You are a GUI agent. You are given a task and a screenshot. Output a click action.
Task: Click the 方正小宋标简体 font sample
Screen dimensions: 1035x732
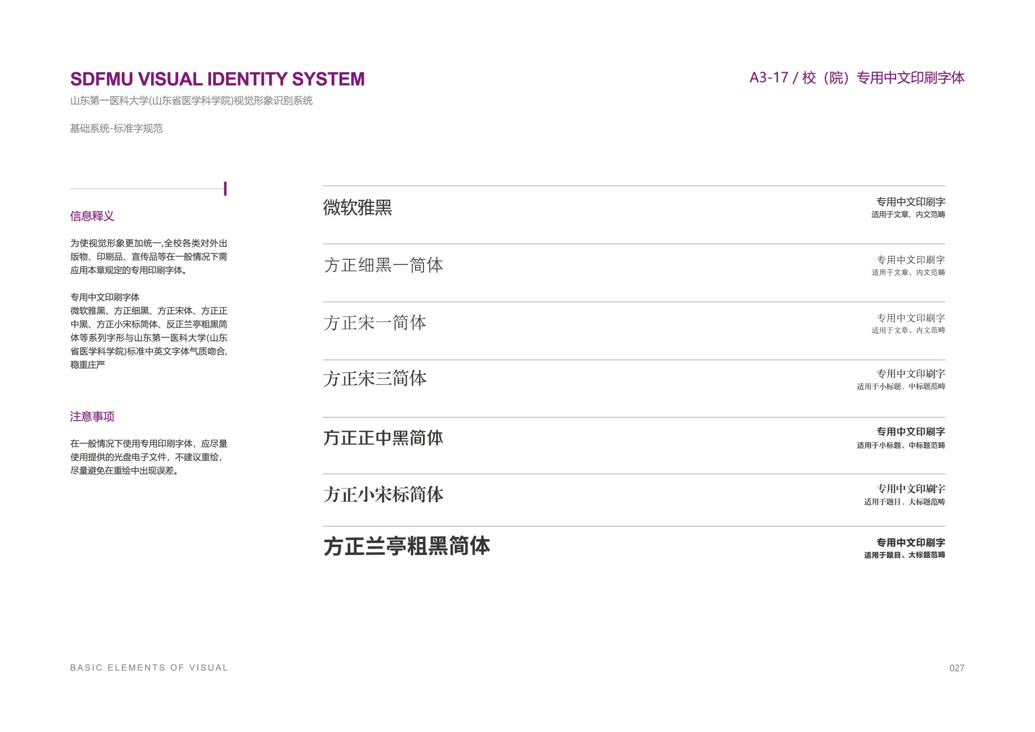tap(383, 494)
